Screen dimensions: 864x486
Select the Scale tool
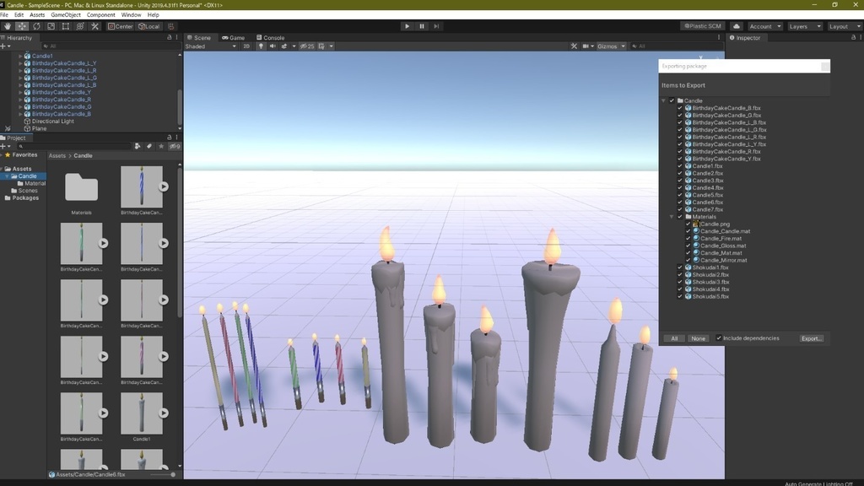coord(51,26)
